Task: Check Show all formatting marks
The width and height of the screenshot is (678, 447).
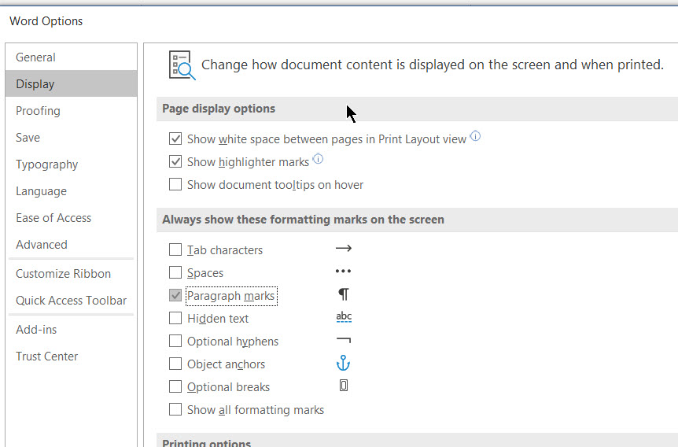Action: 175,409
